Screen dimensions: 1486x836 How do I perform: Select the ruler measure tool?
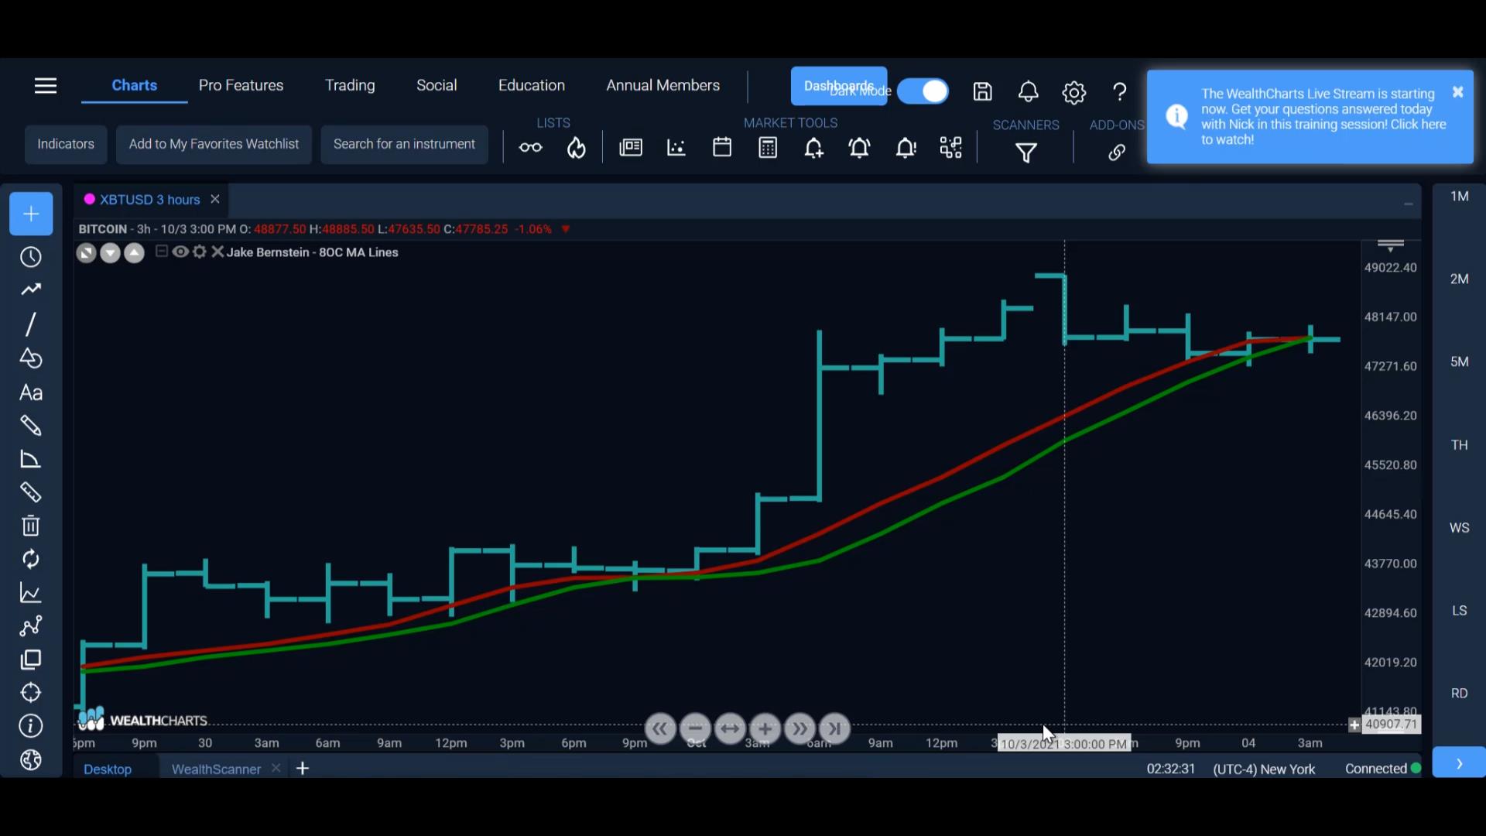[x=31, y=492]
